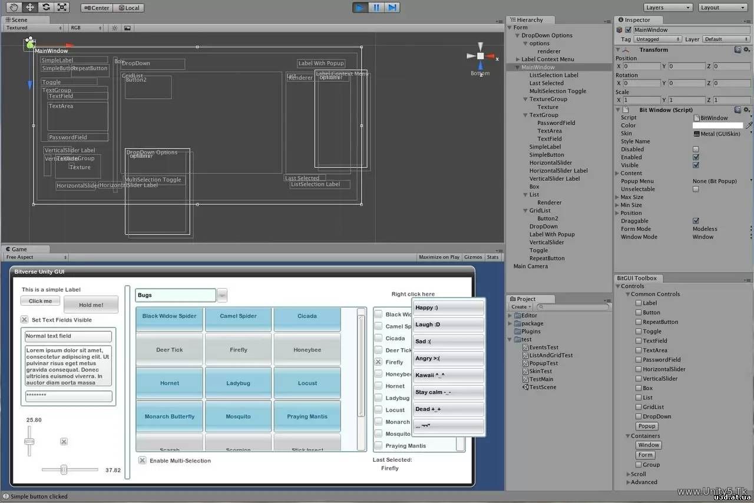Click the Project search field

tap(573, 307)
